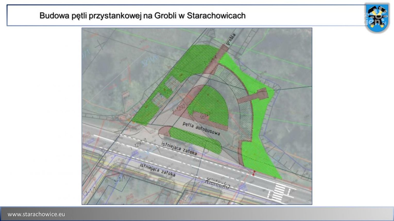This screenshot has width=394, height=221.
Task: Open the www.starachowice.eu link
Action: (x=36, y=214)
